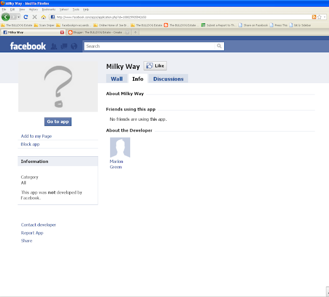Click Add to my Page link
The image size is (329, 297).
pyautogui.click(x=36, y=136)
